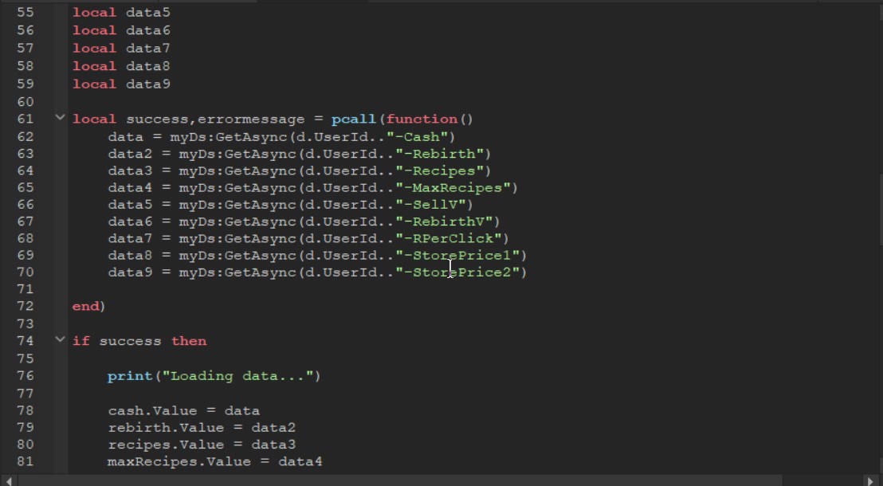Click line number 72 in the gutter
The width and height of the screenshot is (883, 486).
click(25, 306)
